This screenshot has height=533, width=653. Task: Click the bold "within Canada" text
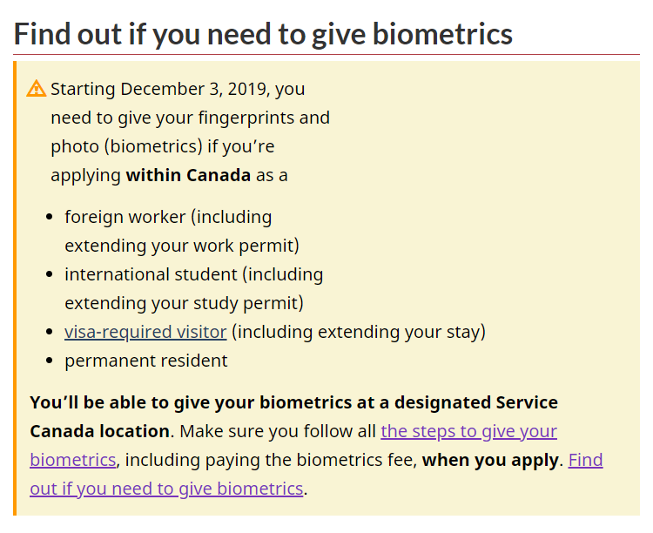coord(188,175)
